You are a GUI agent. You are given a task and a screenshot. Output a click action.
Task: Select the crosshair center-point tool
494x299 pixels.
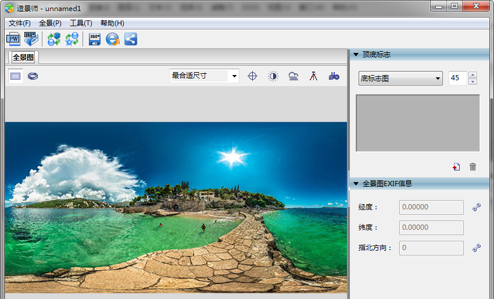(x=252, y=76)
